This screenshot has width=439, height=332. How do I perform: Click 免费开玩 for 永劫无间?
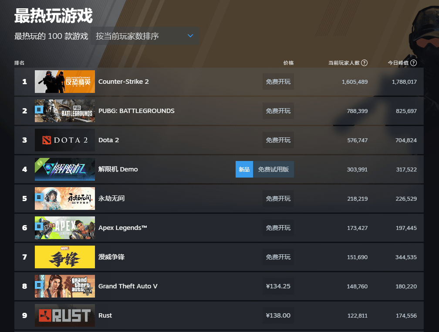click(x=278, y=199)
